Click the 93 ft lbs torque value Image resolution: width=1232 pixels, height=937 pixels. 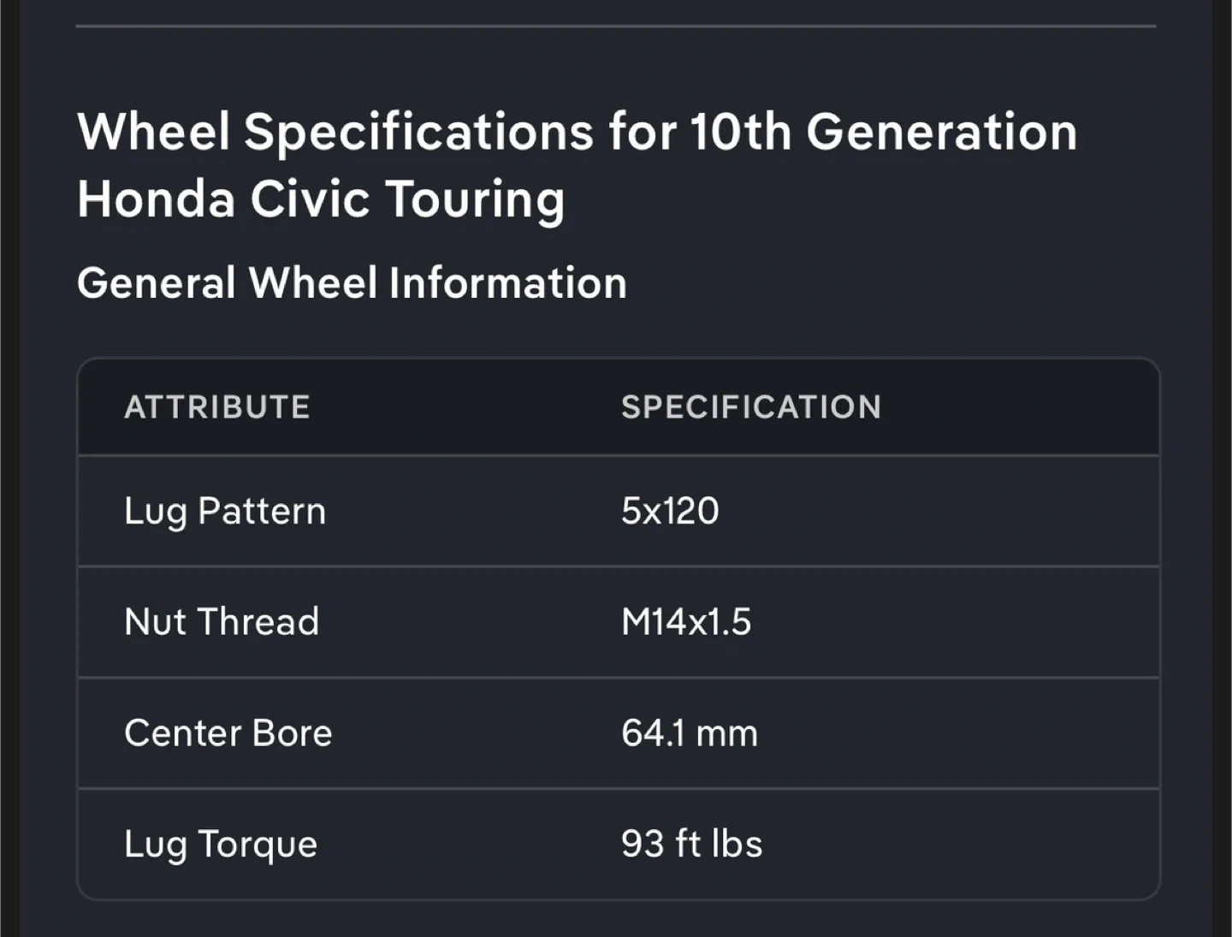692,844
